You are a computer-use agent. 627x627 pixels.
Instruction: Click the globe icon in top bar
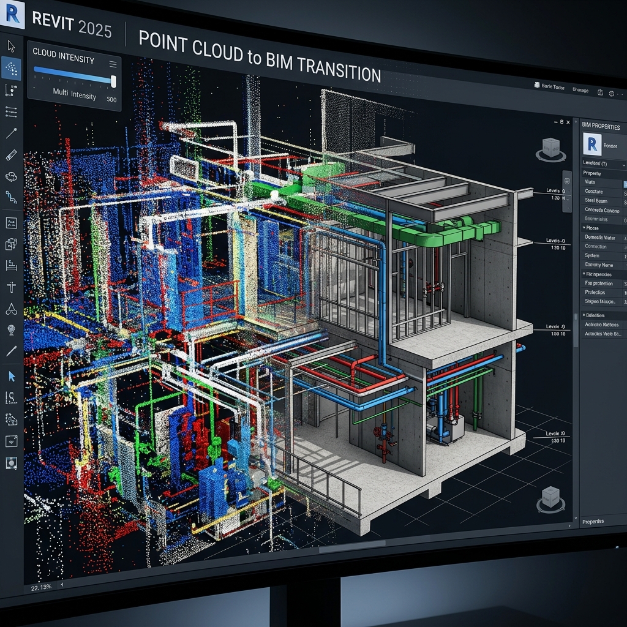click(612, 94)
